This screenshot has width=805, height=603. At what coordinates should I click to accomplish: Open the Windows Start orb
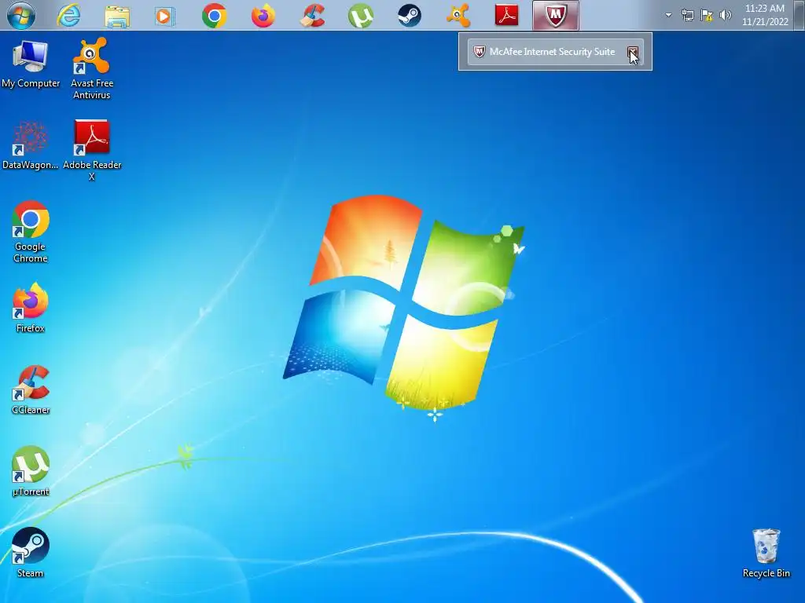click(21, 16)
